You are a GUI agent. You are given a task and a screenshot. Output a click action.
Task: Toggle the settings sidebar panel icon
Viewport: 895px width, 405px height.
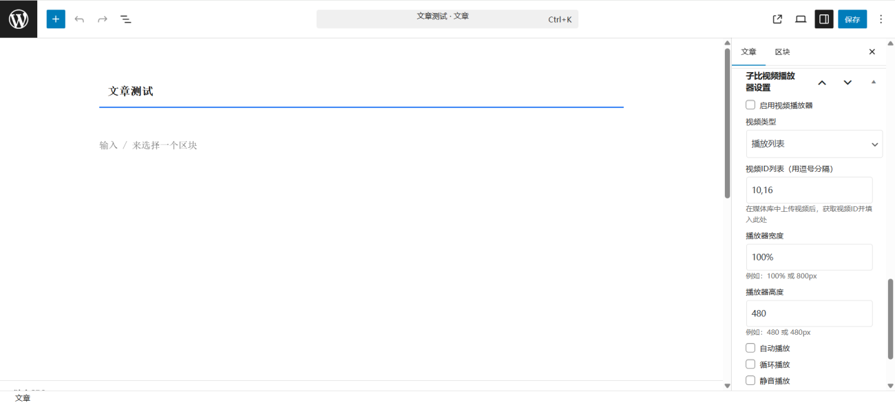click(824, 19)
